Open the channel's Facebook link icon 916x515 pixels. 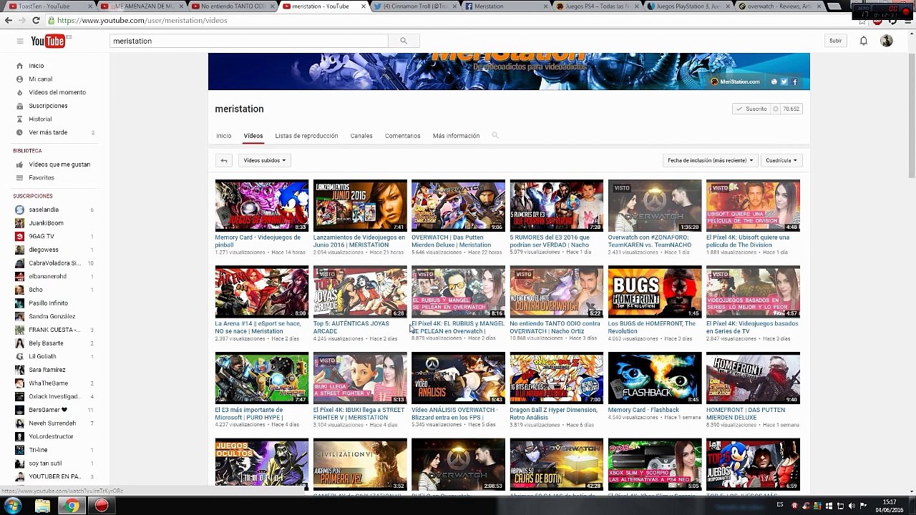pos(794,82)
